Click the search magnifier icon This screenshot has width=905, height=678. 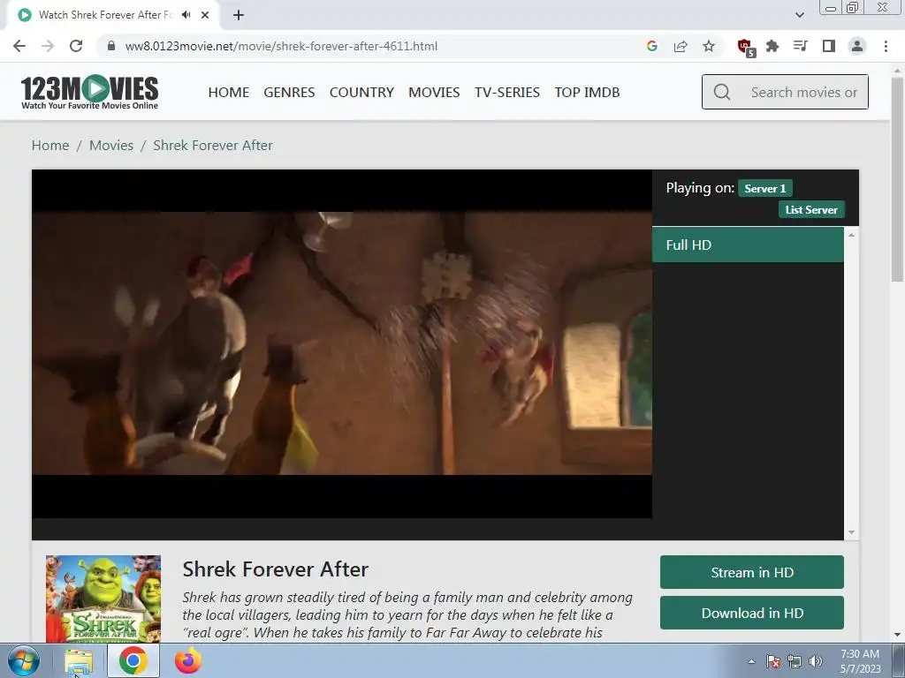coord(722,92)
